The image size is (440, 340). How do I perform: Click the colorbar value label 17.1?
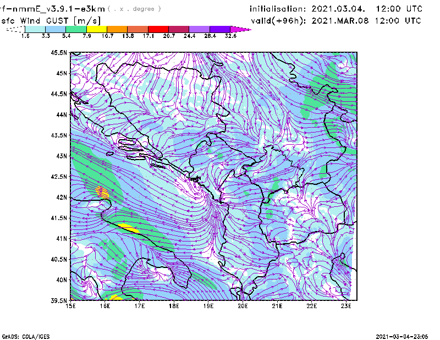[148, 36]
